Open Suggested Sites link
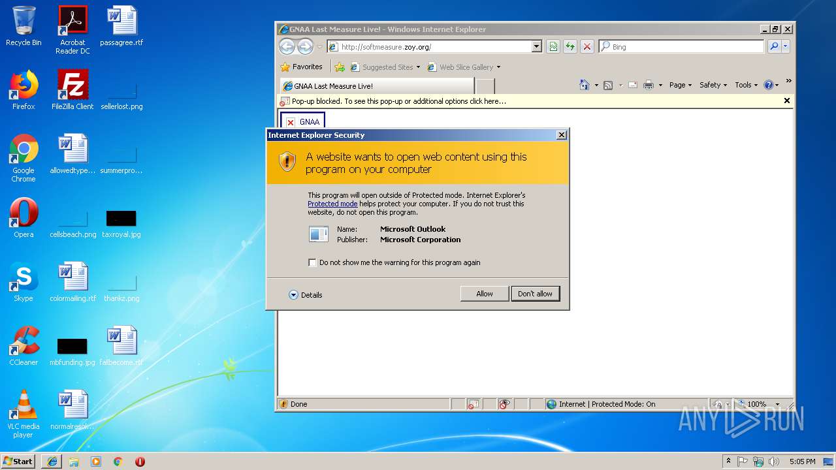836x470 pixels. [x=385, y=67]
